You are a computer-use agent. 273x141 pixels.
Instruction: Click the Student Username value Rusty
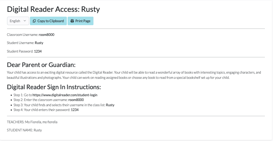39,43
